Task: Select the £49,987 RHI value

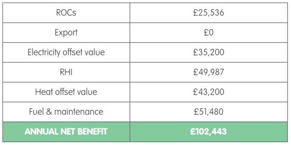Action: tap(208, 72)
